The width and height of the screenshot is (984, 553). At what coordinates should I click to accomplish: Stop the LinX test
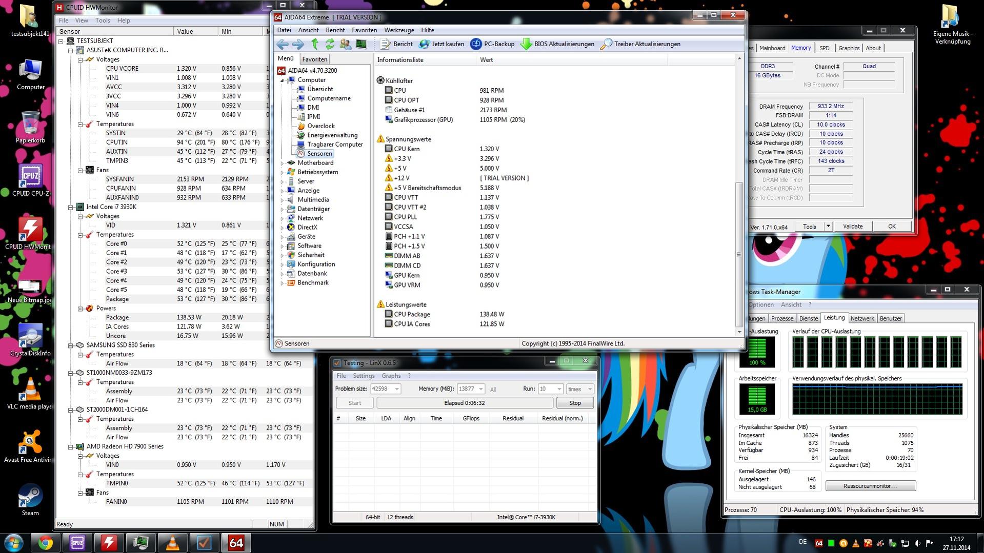575,403
